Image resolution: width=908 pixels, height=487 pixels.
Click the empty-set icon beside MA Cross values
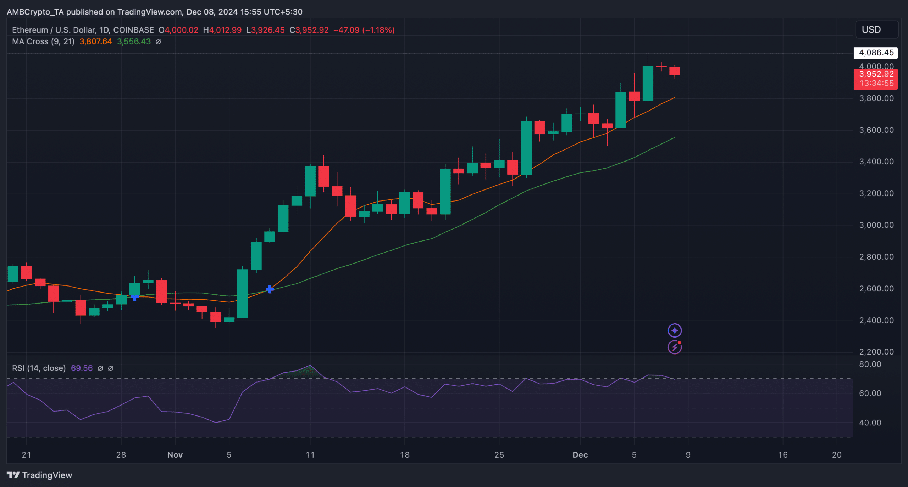tap(159, 42)
